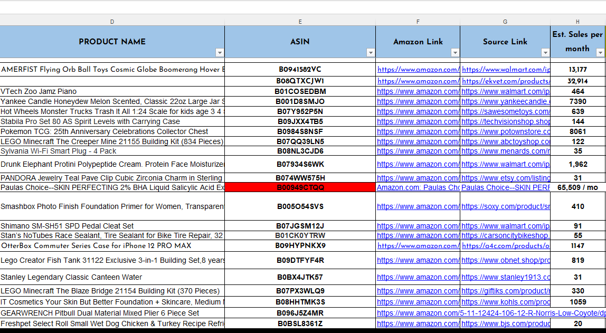
Task: Select ASIN cell B09HYPNKX9
Action: (x=300, y=246)
